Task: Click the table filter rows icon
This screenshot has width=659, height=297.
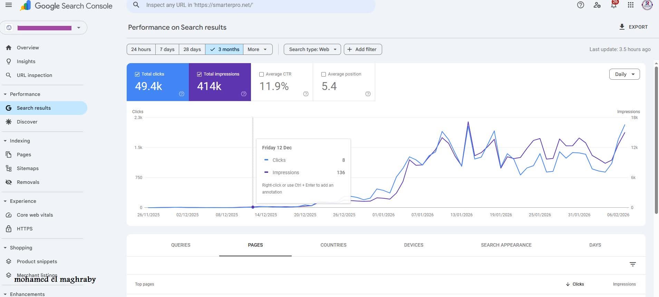Action: tap(632, 264)
